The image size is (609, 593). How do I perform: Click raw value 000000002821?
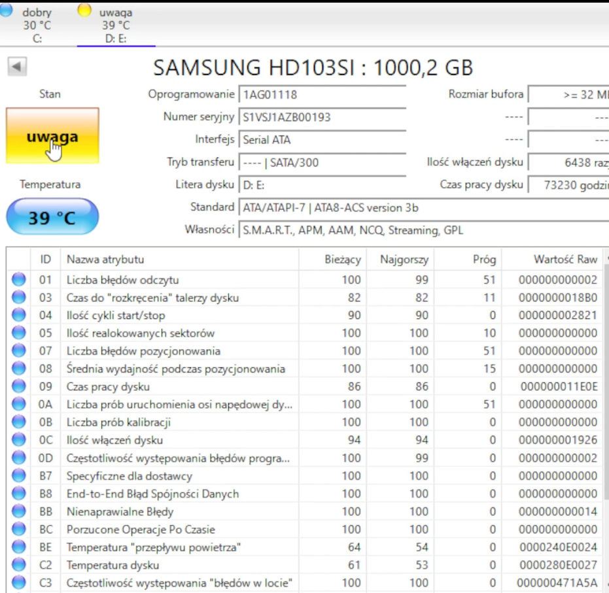[558, 315]
